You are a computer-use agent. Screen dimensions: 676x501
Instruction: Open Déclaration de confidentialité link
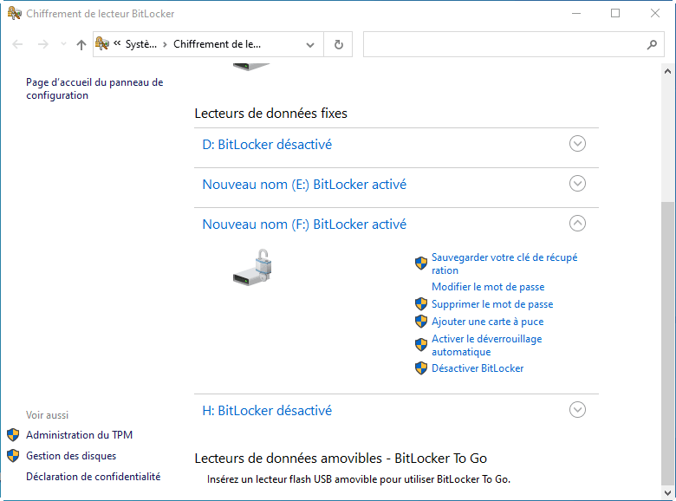[93, 477]
